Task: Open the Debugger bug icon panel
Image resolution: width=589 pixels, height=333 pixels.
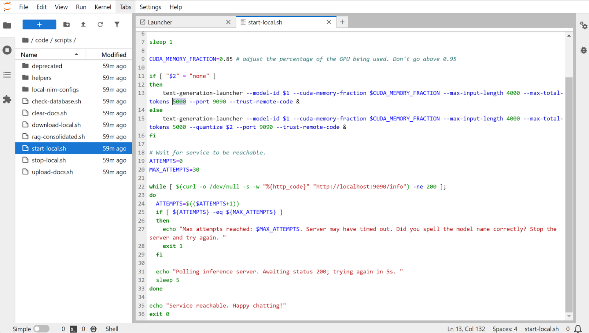Action: [583, 50]
